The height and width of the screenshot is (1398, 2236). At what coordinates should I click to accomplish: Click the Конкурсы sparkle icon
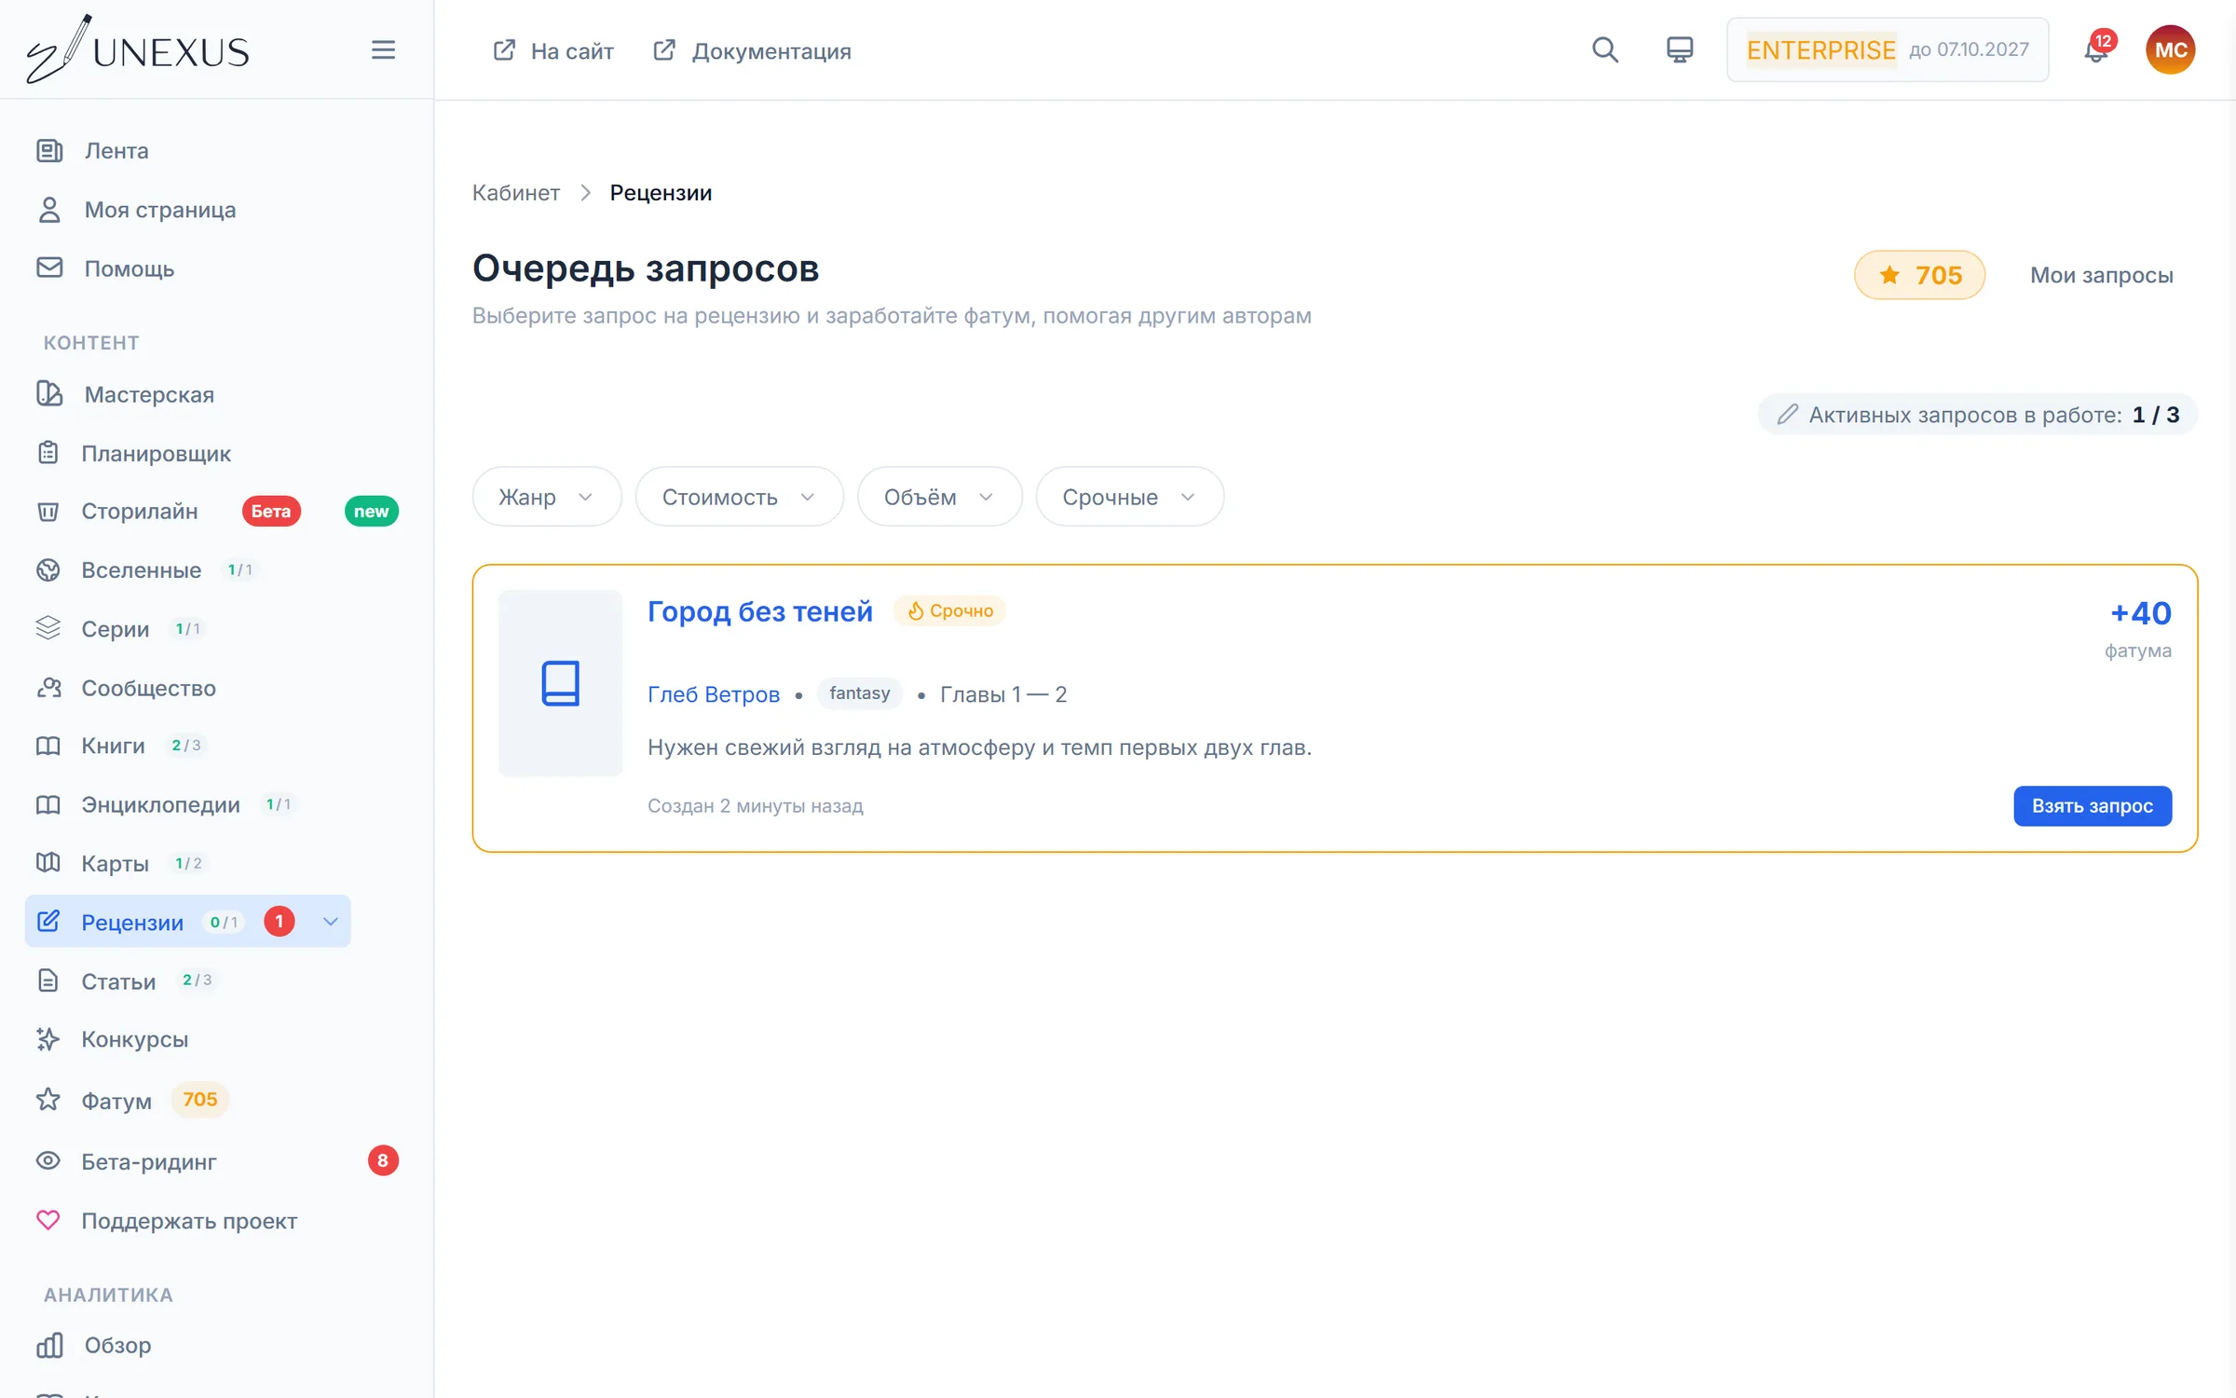48,1039
